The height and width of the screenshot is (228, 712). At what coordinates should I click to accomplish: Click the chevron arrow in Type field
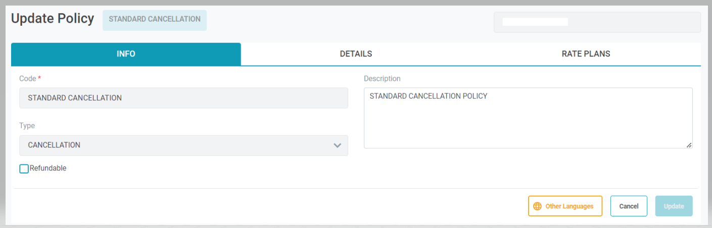tap(338, 145)
